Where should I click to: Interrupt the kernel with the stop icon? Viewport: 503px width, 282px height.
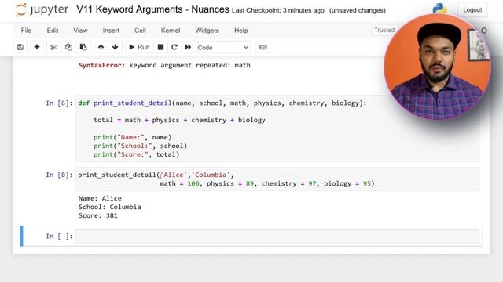(x=160, y=47)
